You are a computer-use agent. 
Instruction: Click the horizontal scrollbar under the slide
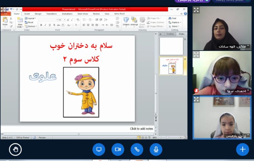tap(79, 134)
